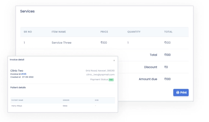Click the Amount due ₹100 value
The width and height of the screenshot is (209, 122).
point(167,79)
